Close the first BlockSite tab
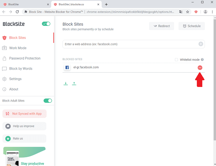216x166 pixels. point(48,4)
